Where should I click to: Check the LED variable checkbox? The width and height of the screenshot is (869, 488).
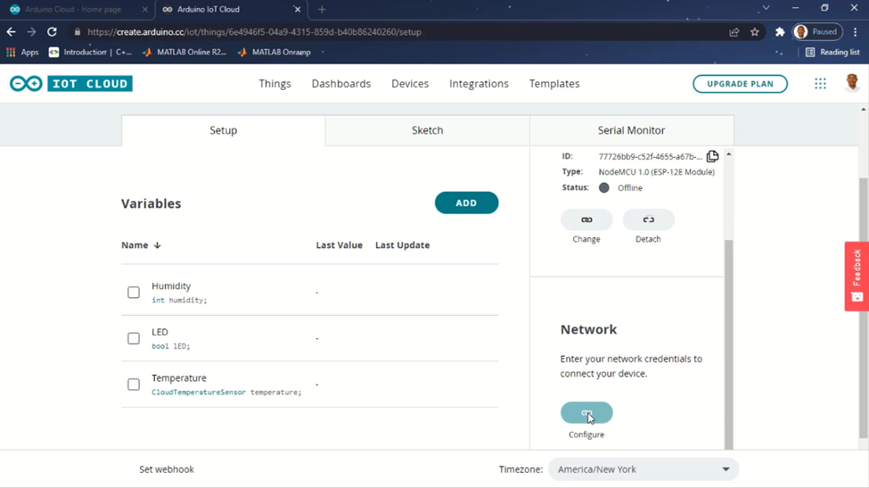[134, 338]
